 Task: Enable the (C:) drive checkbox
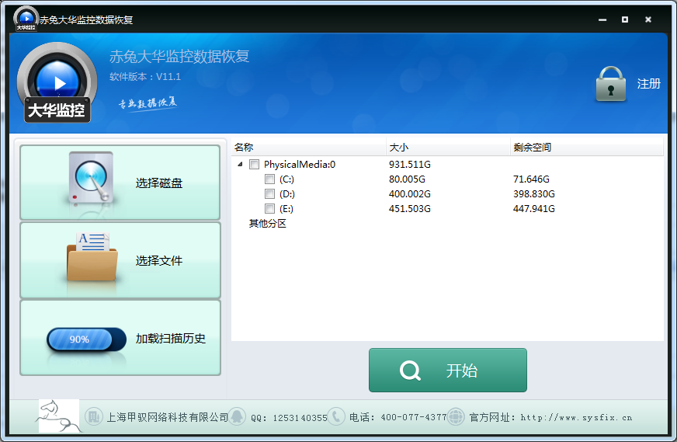click(x=269, y=179)
